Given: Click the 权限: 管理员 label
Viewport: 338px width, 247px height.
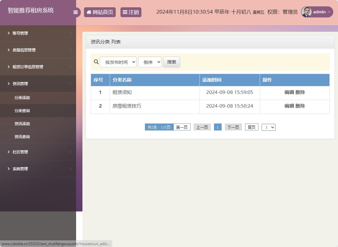Looking at the screenshot, I should point(283,12).
